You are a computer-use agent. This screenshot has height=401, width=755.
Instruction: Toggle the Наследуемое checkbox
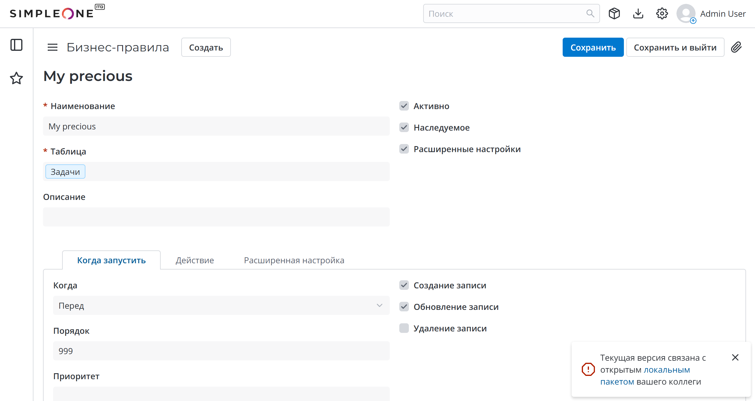tap(404, 127)
